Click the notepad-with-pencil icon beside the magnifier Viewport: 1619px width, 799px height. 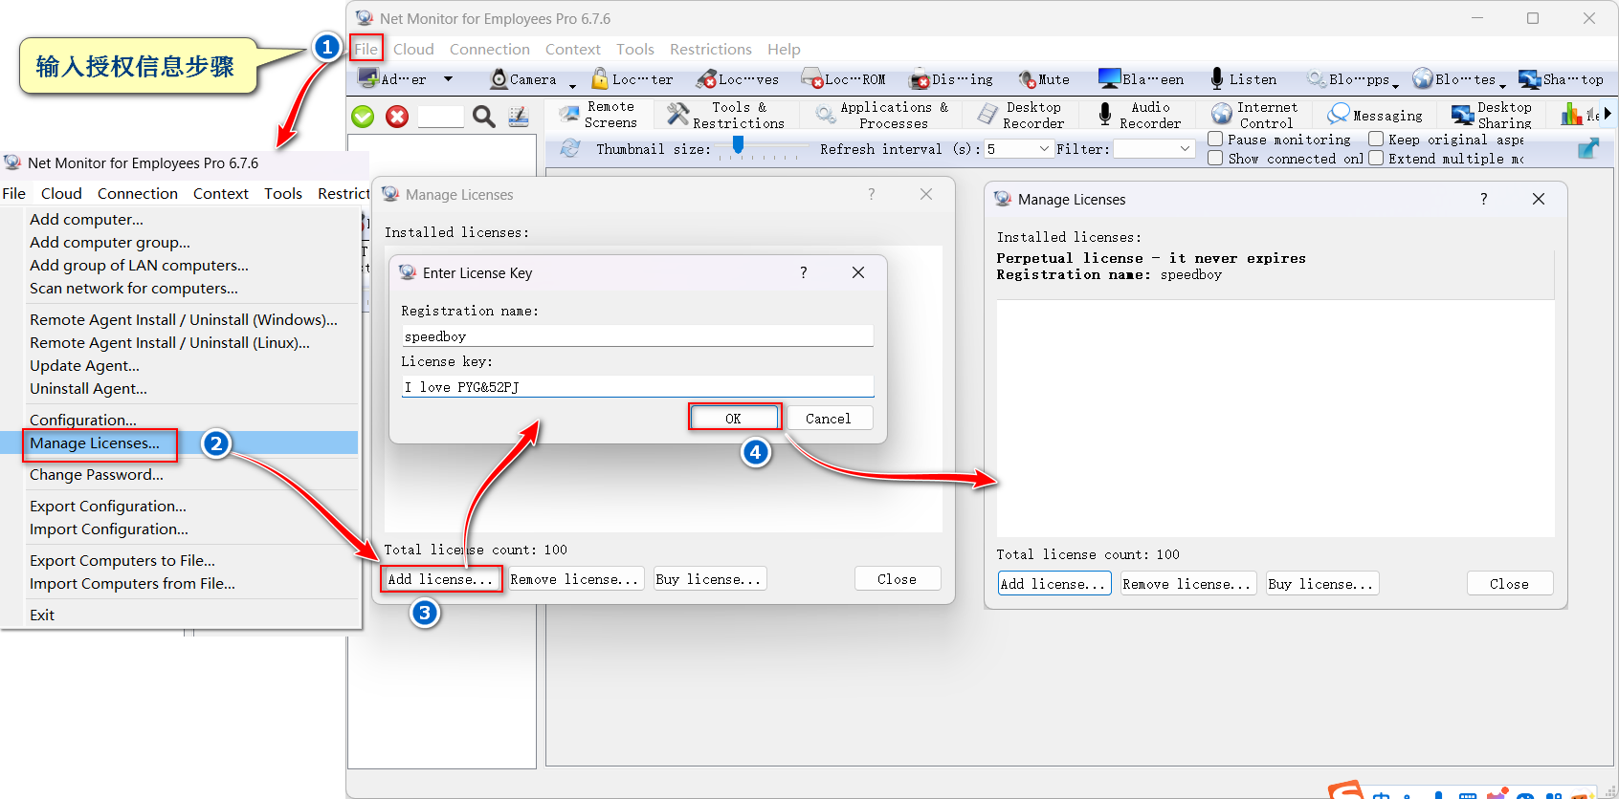tap(519, 117)
